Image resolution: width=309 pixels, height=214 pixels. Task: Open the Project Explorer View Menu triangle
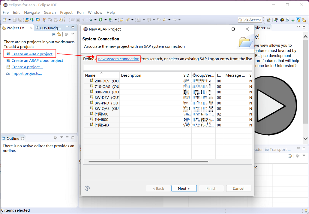pyautogui.click(x=73, y=34)
